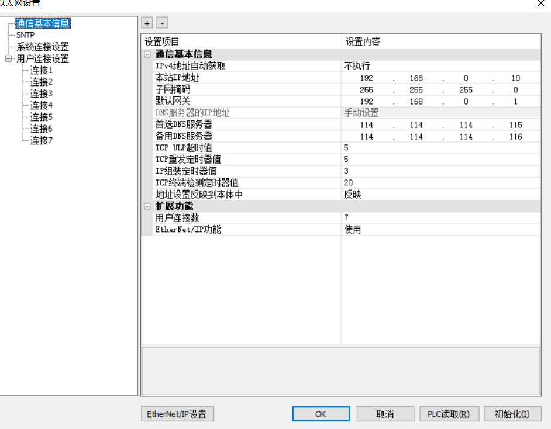Click the EtherNet/IP设置 button
551x429 pixels.
(x=177, y=414)
